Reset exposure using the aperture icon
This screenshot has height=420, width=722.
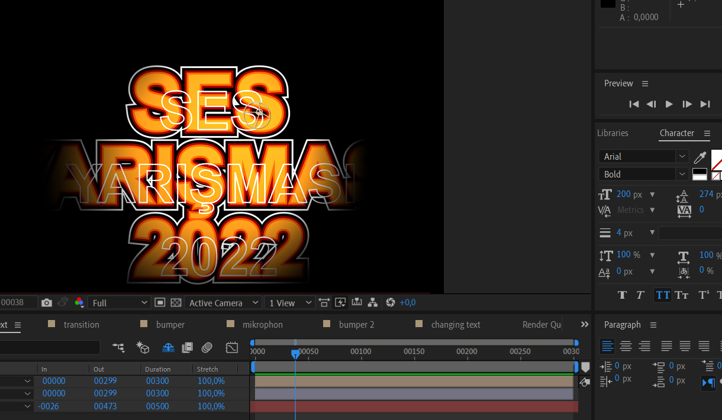(390, 303)
